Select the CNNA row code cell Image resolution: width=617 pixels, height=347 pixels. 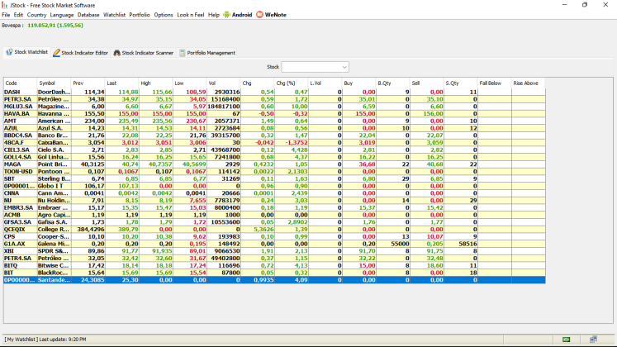tap(21, 193)
